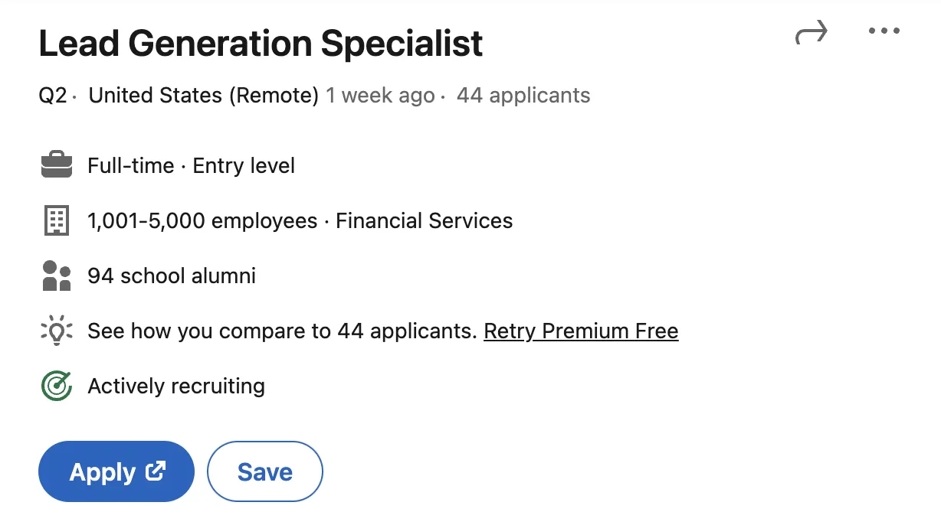Click the United States (Remote) location text
This screenshot has width=941, height=525.
pos(203,96)
